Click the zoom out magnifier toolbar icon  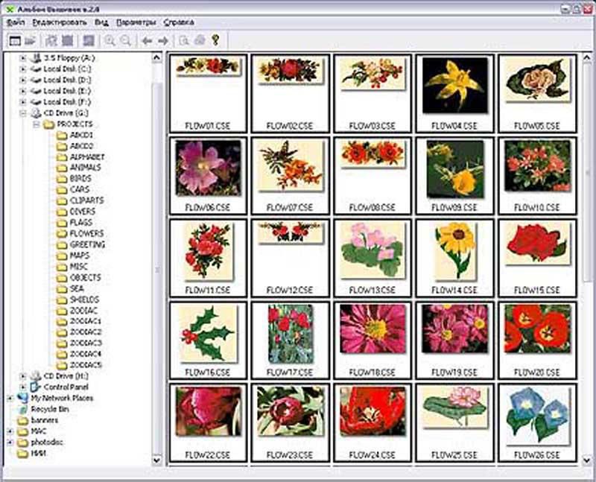[125, 40]
